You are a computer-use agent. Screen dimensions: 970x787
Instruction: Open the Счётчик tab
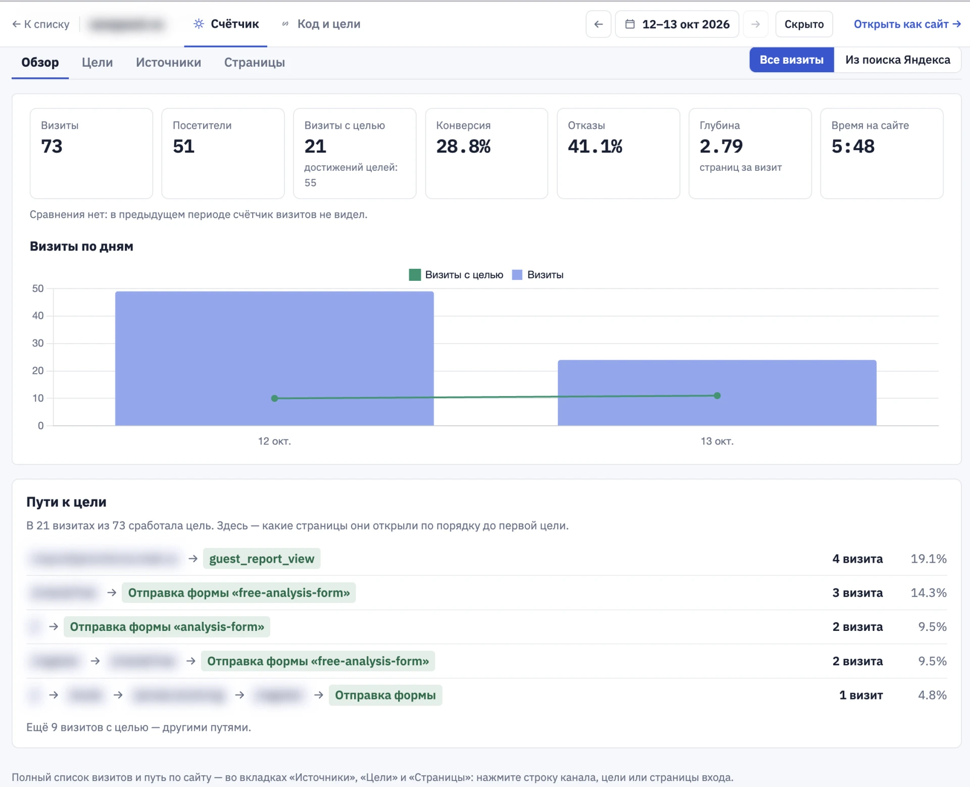click(226, 24)
